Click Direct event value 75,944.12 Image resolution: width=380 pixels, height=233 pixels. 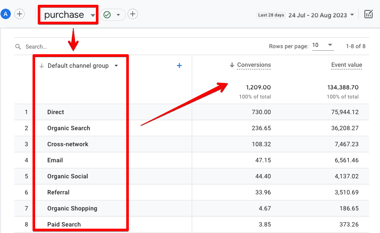(x=345, y=112)
